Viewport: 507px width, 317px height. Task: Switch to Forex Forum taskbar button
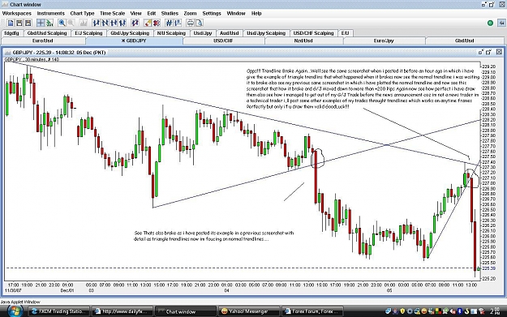click(312, 311)
